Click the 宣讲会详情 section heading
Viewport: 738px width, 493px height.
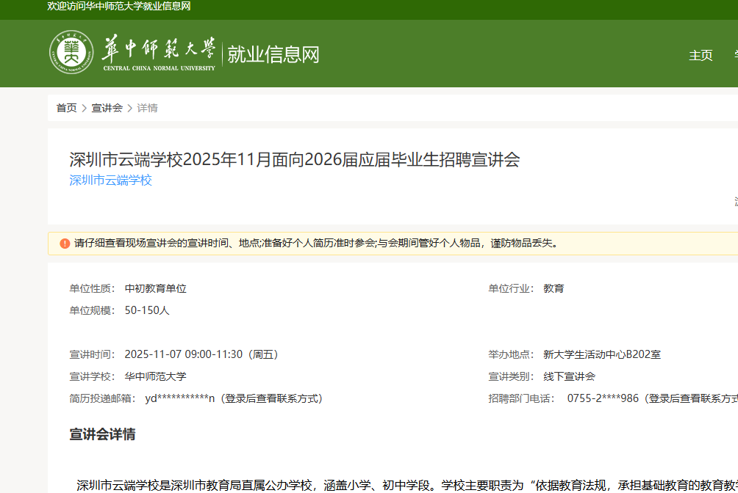pos(102,434)
